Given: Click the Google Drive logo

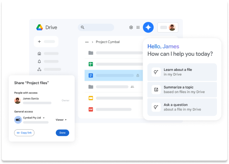Looking at the screenshot, I should pos(40,27).
